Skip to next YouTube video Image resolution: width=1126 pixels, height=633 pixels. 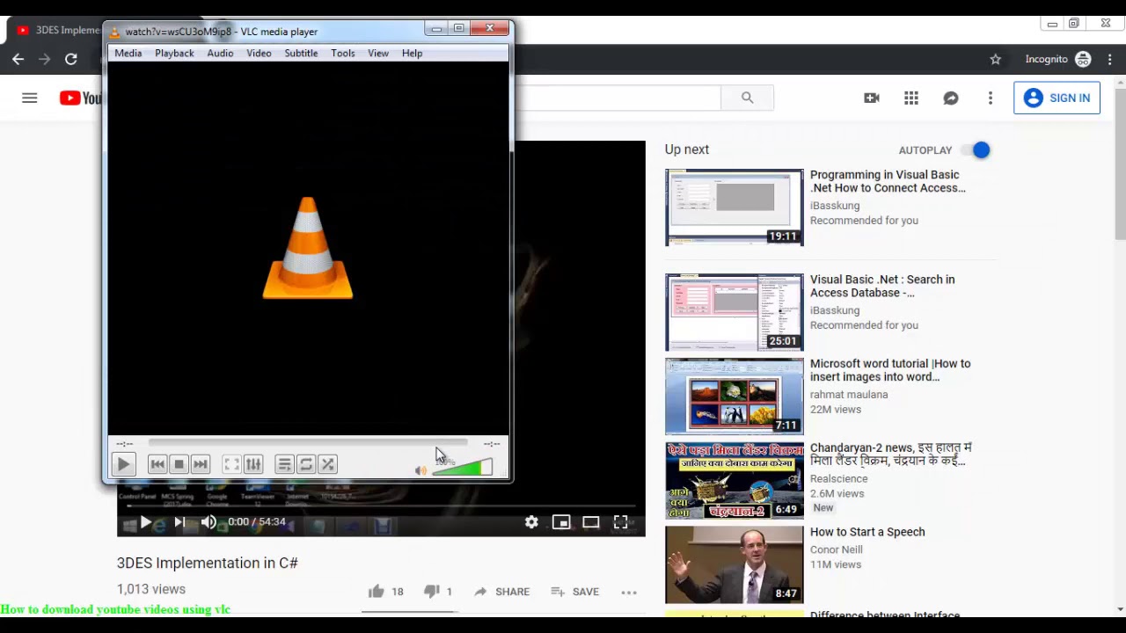coord(179,521)
